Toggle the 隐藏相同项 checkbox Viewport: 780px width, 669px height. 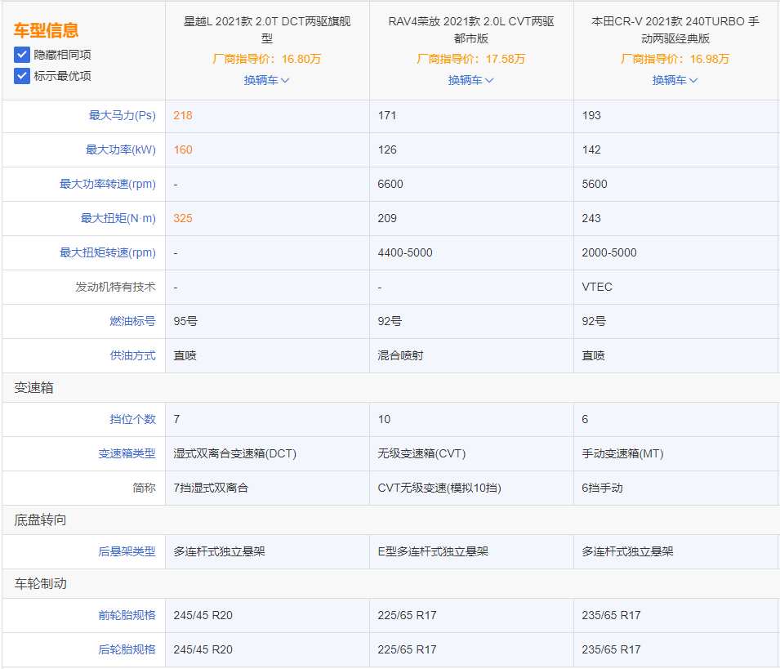pos(22,55)
